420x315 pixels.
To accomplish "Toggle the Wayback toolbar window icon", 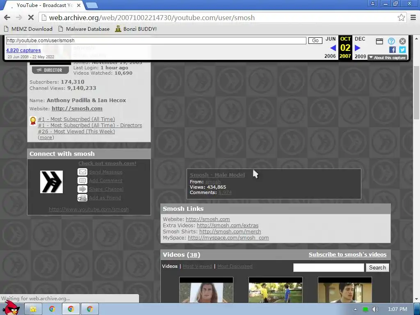I will click(x=379, y=41).
